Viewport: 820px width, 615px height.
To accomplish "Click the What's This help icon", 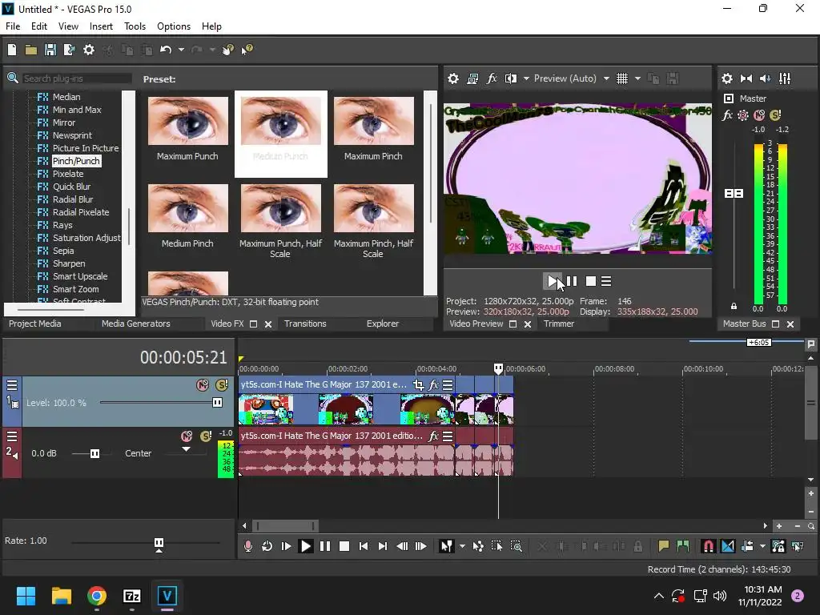I will point(247,50).
